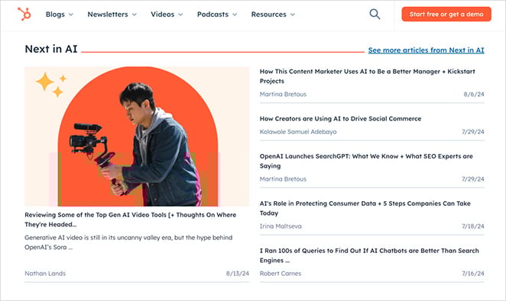The width and height of the screenshot is (506, 301).
Task: Expand the chevron next to Videos
Action: coord(180,14)
